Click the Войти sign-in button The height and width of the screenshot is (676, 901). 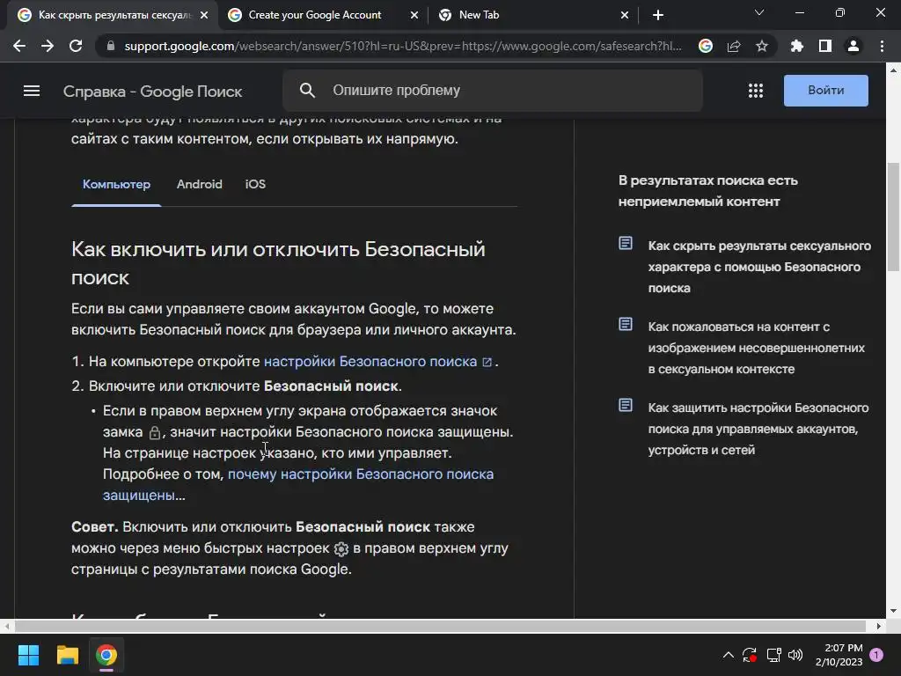pos(825,91)
